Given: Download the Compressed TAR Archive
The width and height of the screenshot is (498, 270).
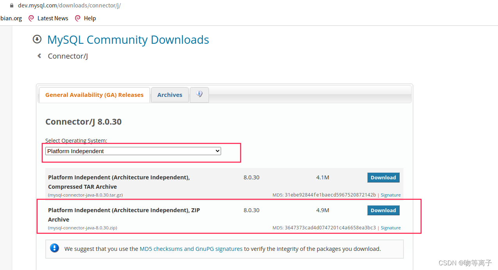Looking at the screenshot, I should [x=383, y=177].
